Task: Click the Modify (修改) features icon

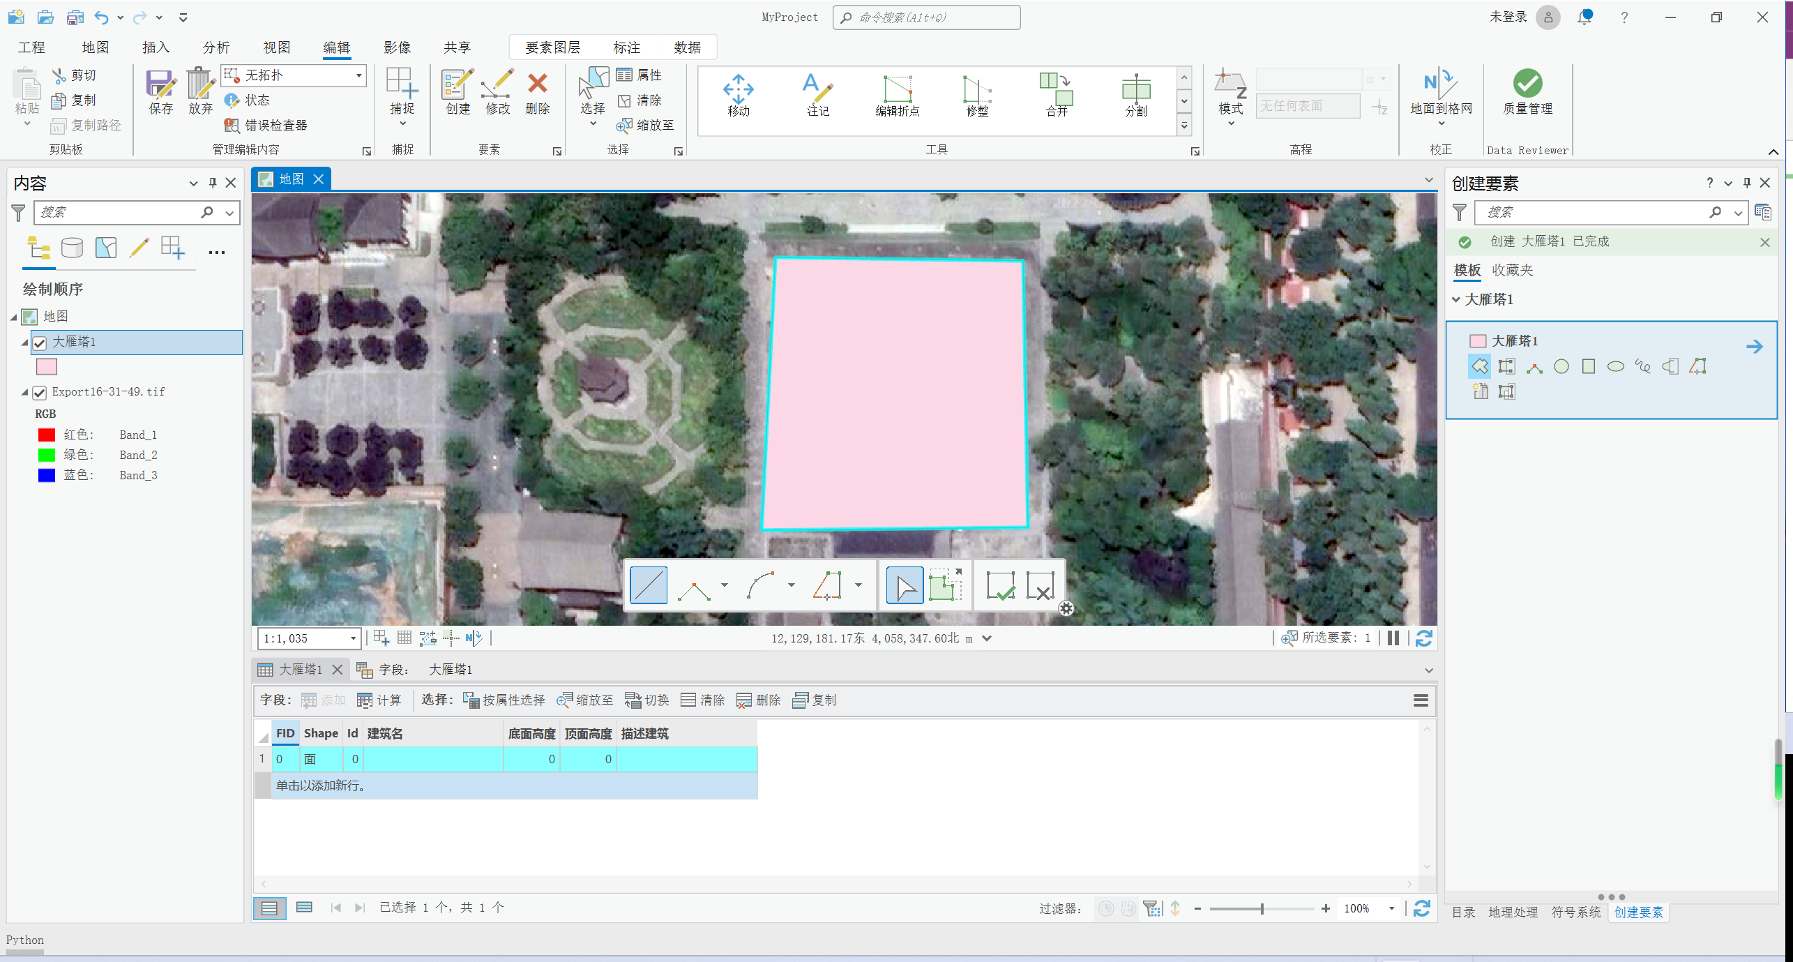Action: [x=498, y=91]
